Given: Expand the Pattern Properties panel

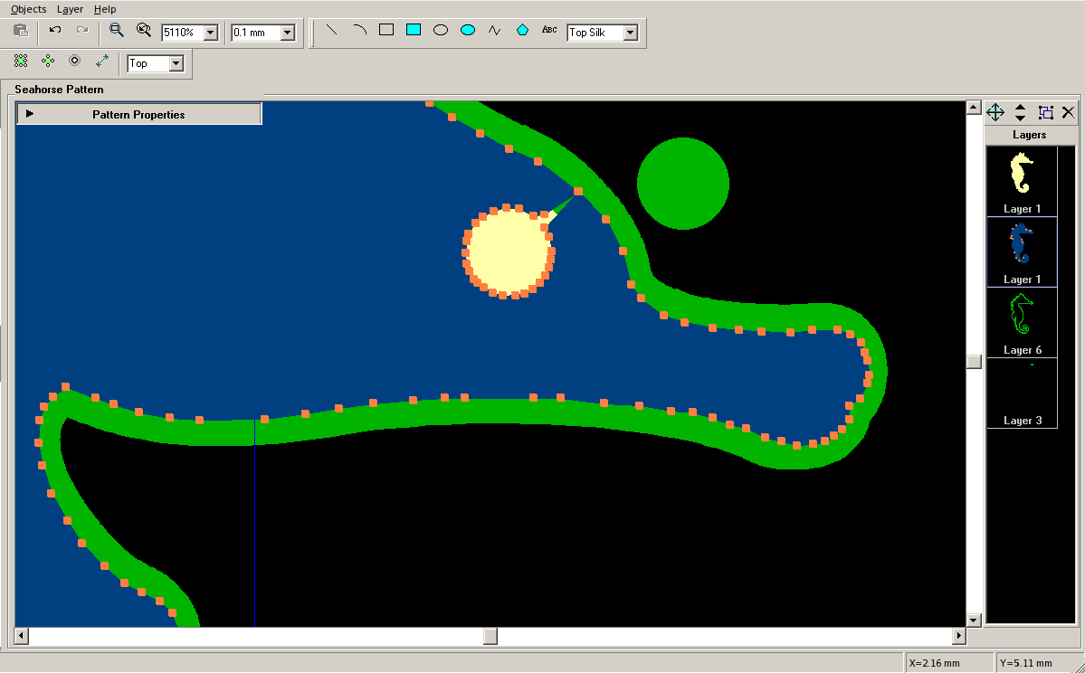Looking at the screenshot, I should tap(30, 114).
